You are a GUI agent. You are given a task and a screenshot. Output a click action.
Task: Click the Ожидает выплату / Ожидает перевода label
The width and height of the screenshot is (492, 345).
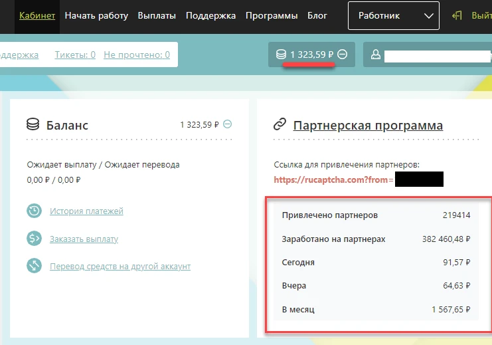point(103,165)
